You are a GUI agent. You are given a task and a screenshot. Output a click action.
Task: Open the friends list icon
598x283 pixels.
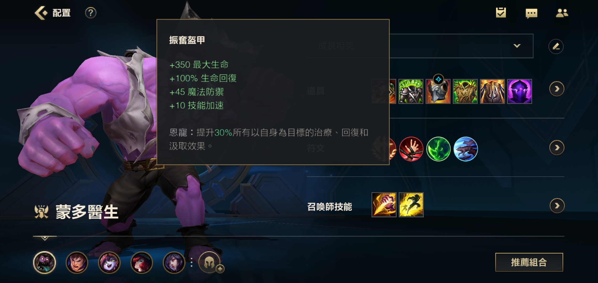[562, 13]
